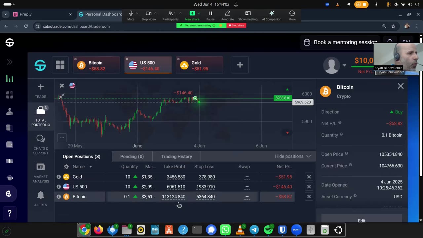Mute microphone in Zoom toolbar
The image size is (423, 238).
(131, 15)
